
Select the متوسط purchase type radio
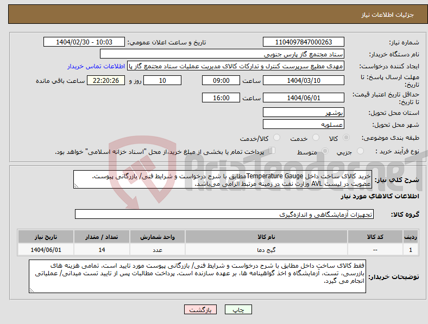tap(325, 151)
